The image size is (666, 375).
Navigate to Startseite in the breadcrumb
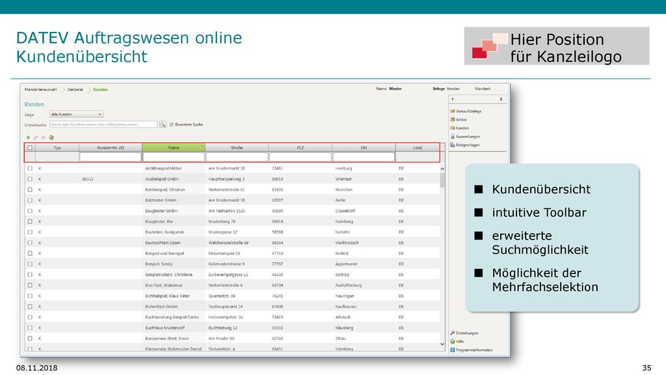click(75, 89)
